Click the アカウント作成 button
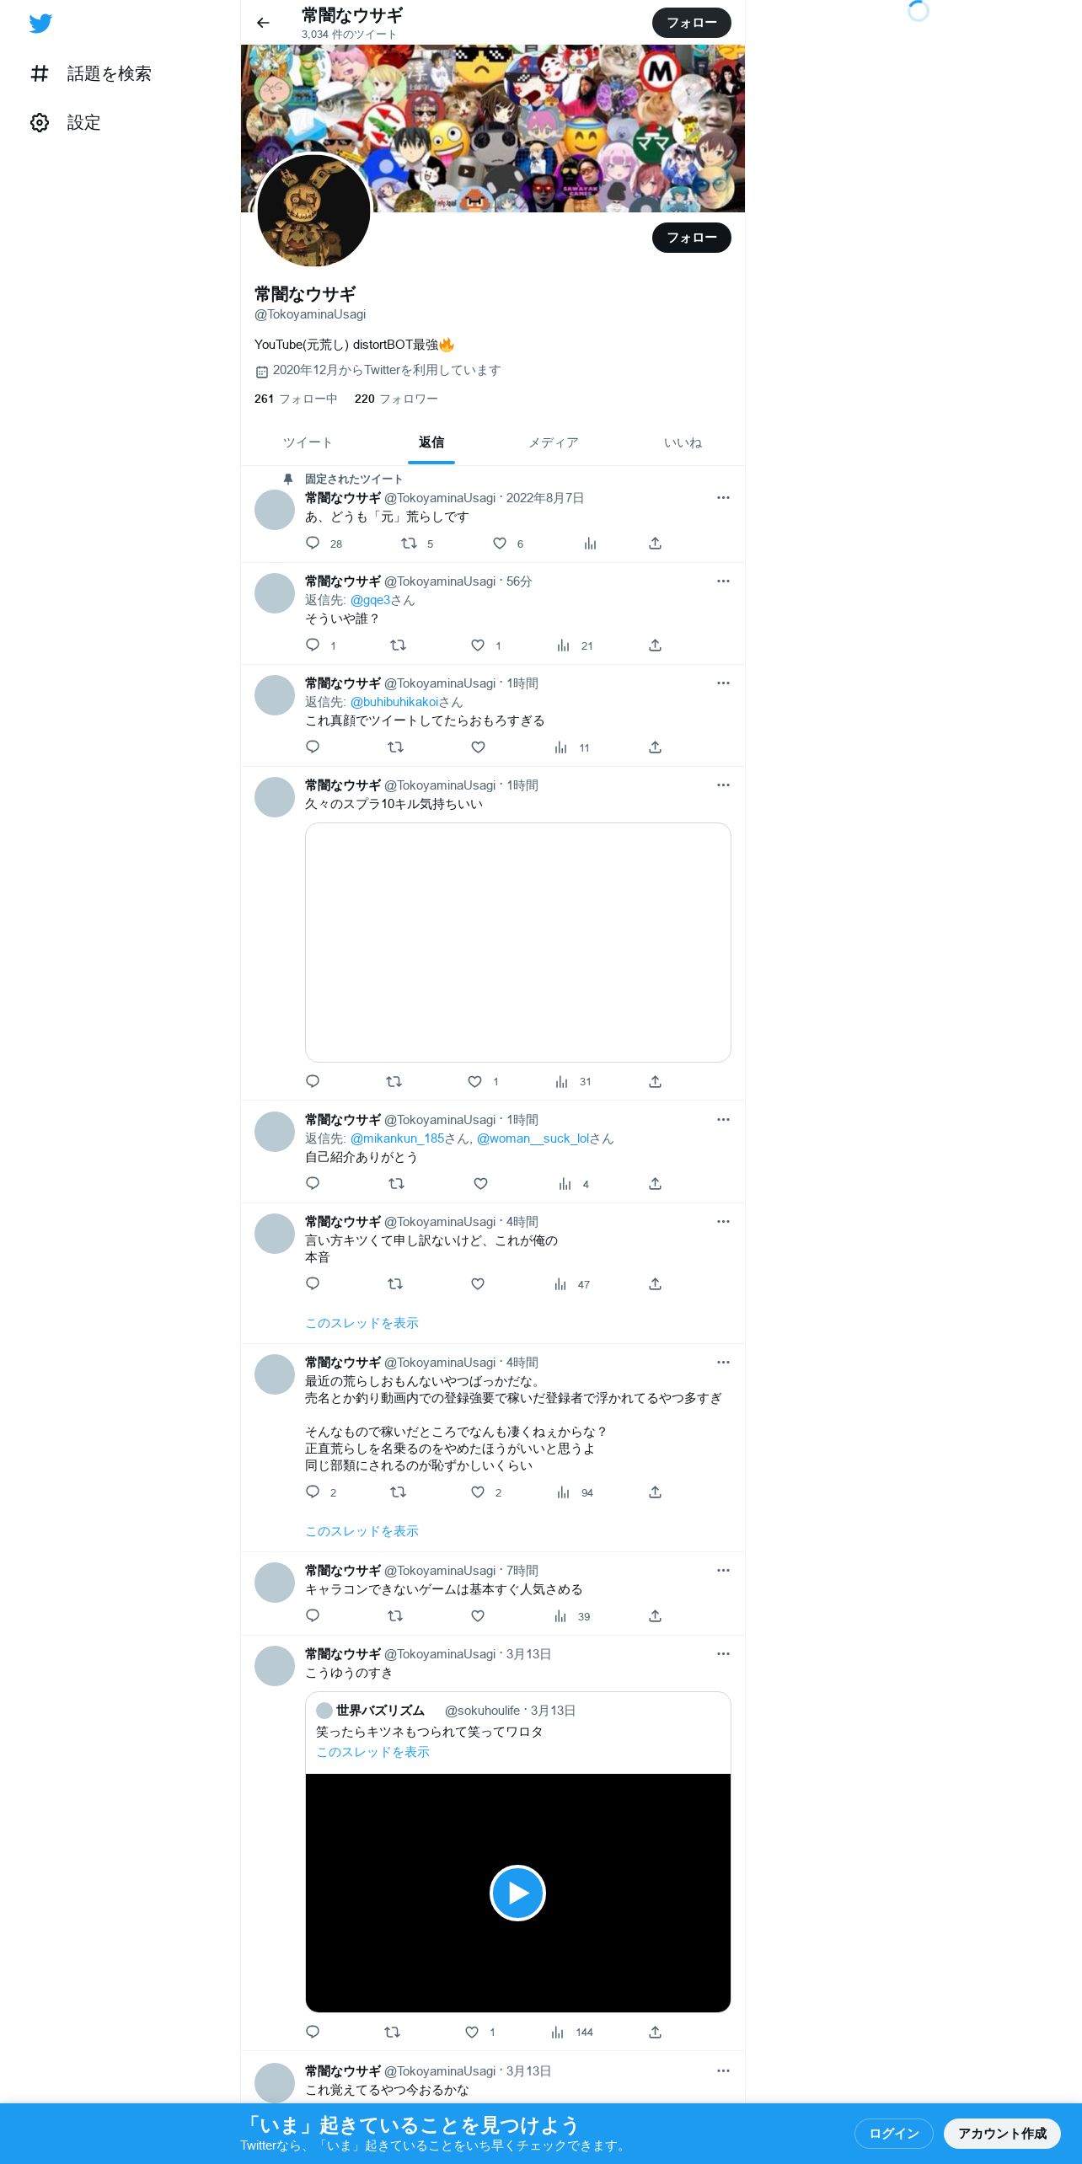Viewport: 1082px width, 2164px height. pyautogui.click(x=1002, y=2133)
